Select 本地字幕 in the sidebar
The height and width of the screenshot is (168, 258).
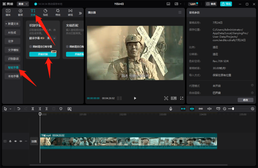(x=13, y=76)
